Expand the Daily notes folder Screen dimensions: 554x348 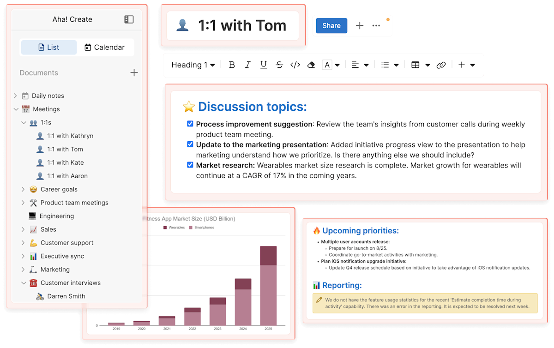click(x=15, y=96)
